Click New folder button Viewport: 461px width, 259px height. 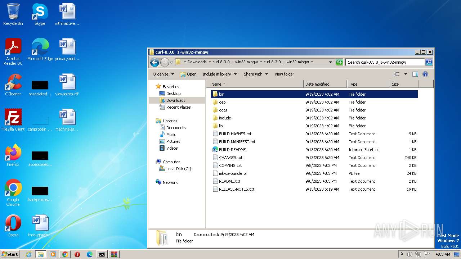[285, 74]
